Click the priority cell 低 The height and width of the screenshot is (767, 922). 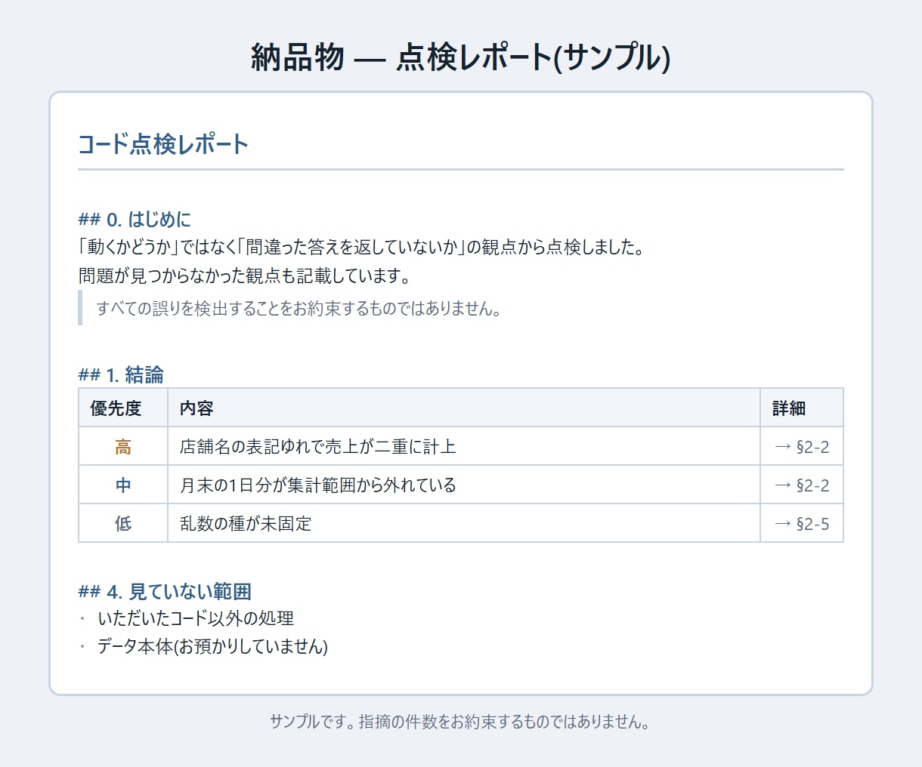tap(123, 524)
